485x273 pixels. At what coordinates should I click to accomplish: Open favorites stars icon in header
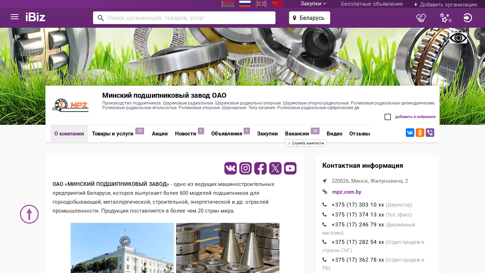pyautogui.click(x=445, y=18)
